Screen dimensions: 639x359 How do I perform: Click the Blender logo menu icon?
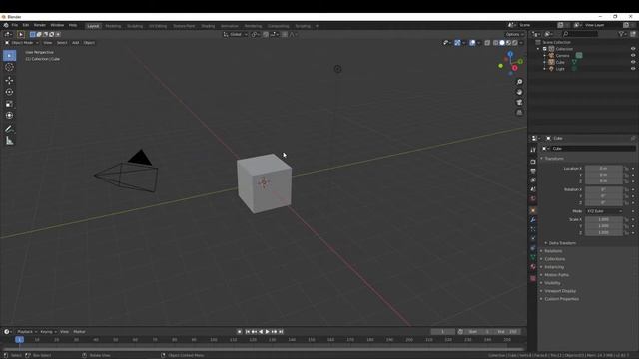click(x=6, y=25)
